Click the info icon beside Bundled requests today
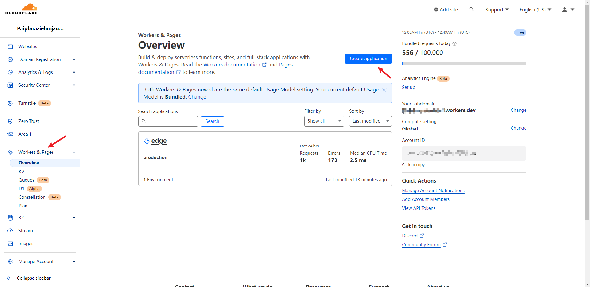This screenshot has height=287, width=590. [454, 44]
